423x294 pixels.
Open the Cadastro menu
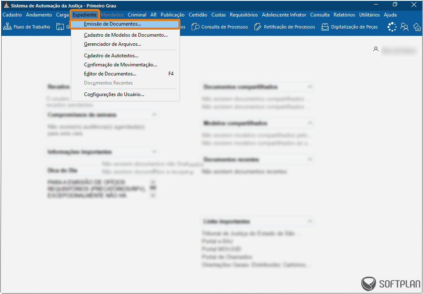(x=12, y=15)
